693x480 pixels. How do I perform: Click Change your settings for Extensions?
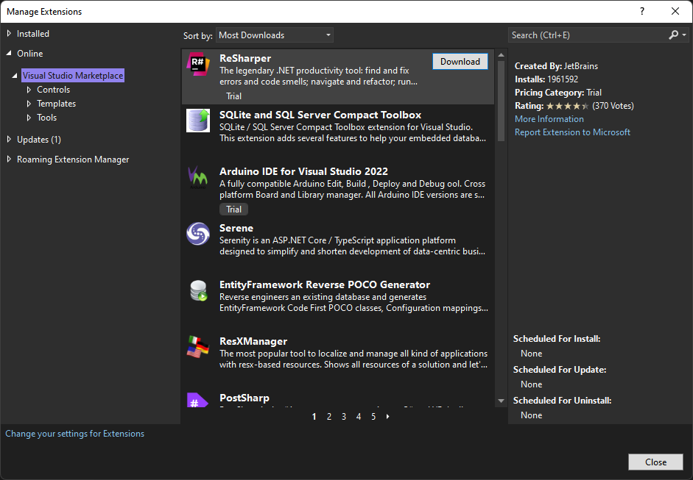click(75, 434)
